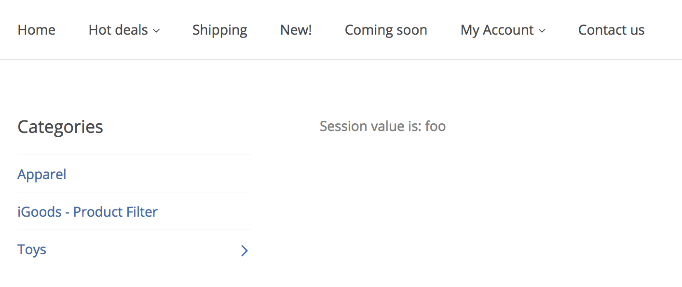The image size is (682, 287).
Task: Open the My Account menu
Action: click(x=497, y=29)
